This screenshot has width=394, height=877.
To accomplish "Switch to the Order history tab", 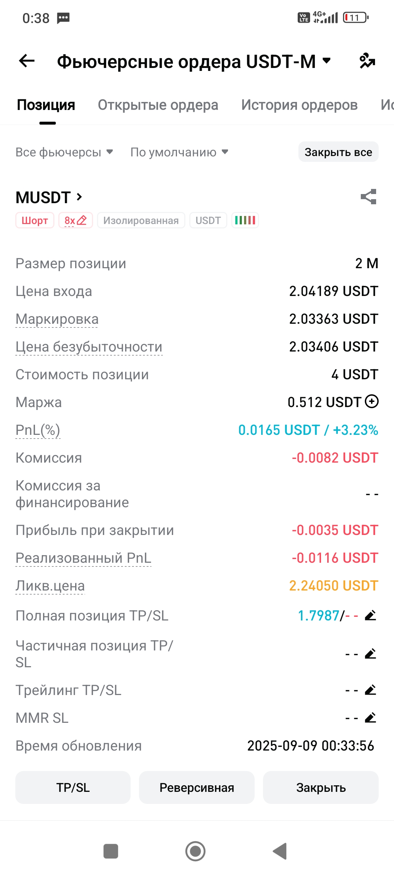I will (299, 105).
